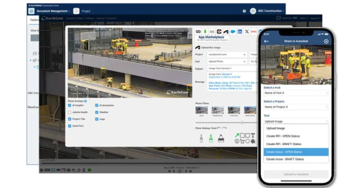Undo last photo markup action
Viewport: 352px width, 188px height.
point(219,128)
